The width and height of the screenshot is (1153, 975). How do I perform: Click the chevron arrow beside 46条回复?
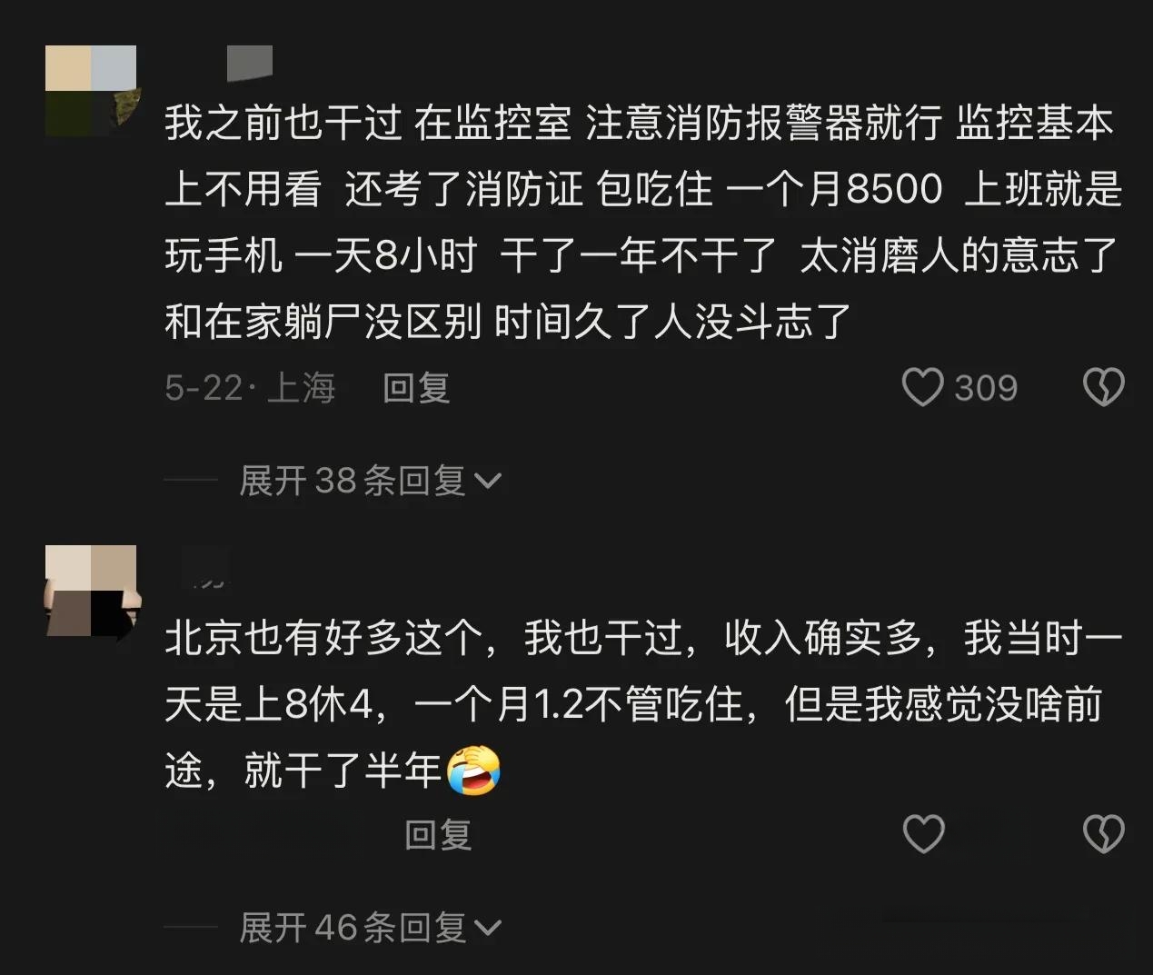pyautogui.click(x=488, y=928)
